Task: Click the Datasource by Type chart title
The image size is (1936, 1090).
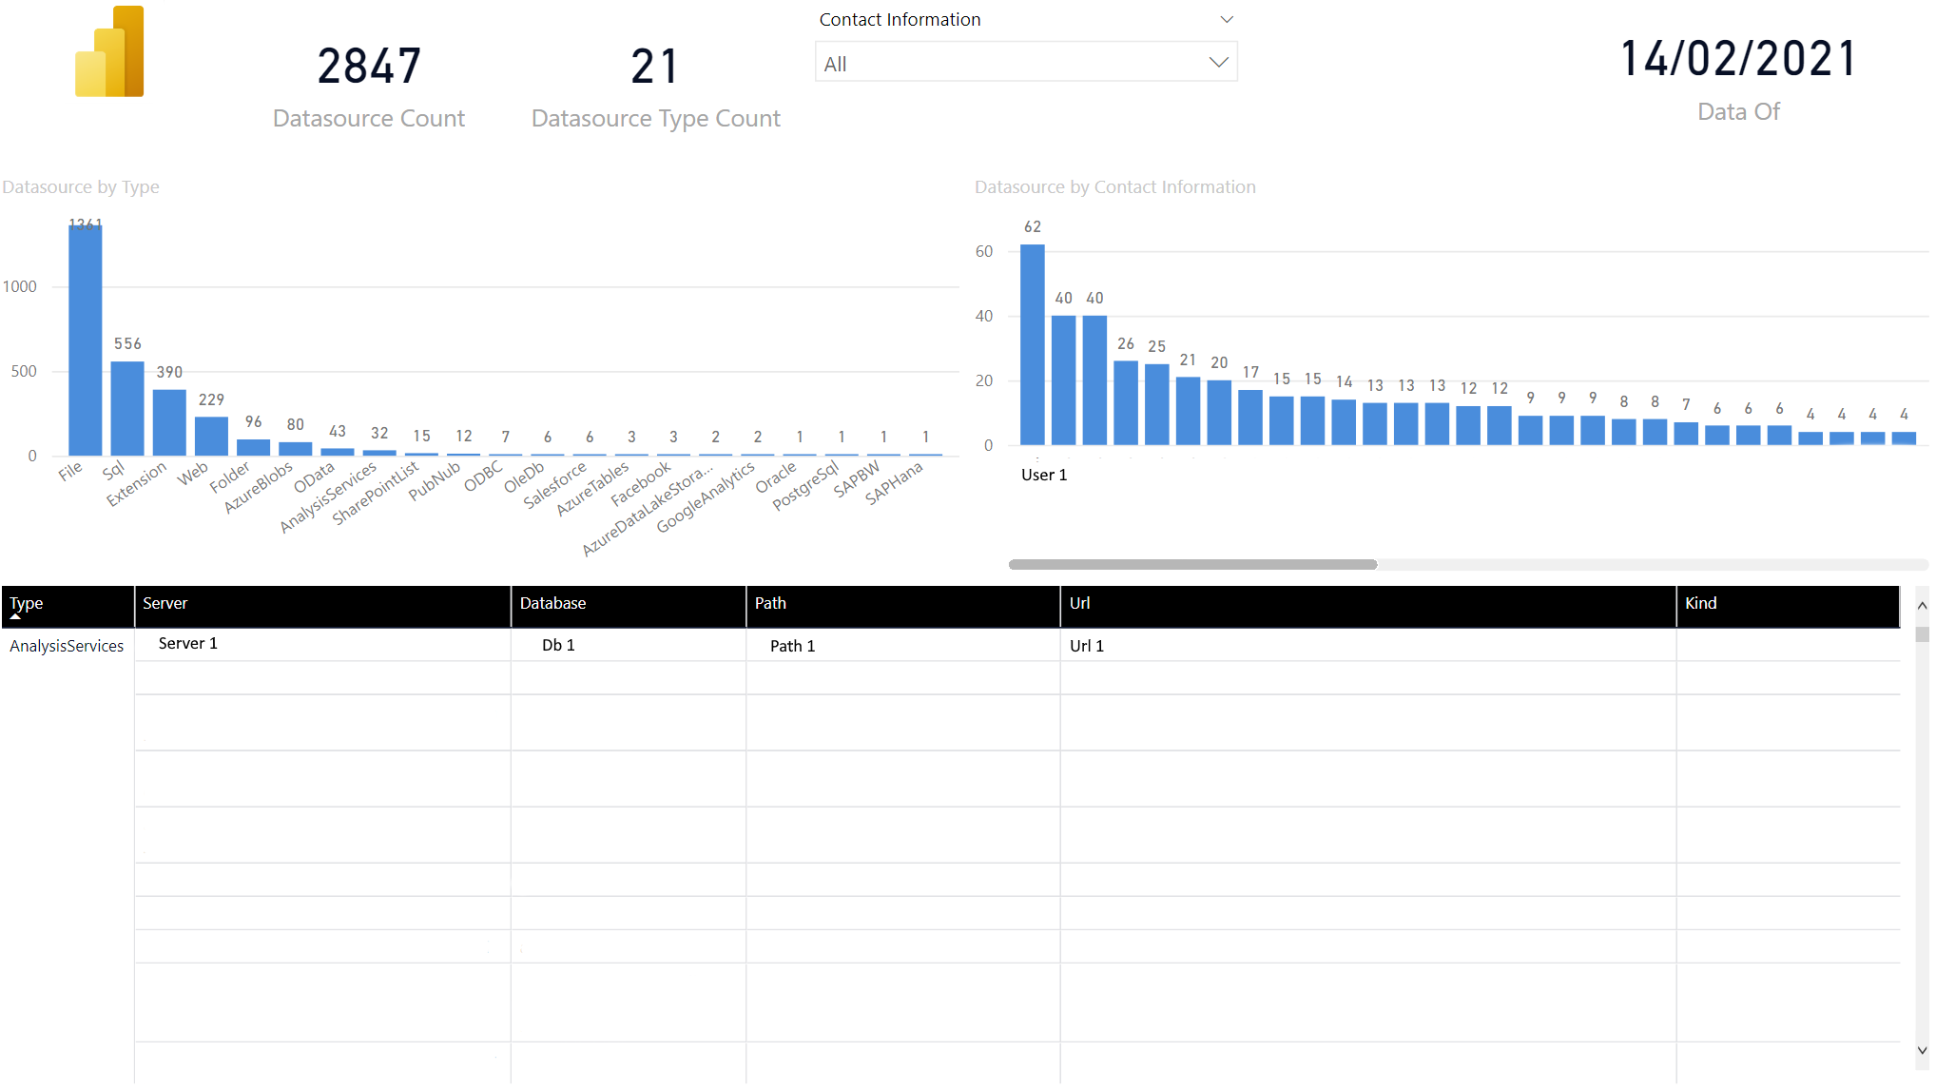Action: pyautogui.click(x=81, y=187)
